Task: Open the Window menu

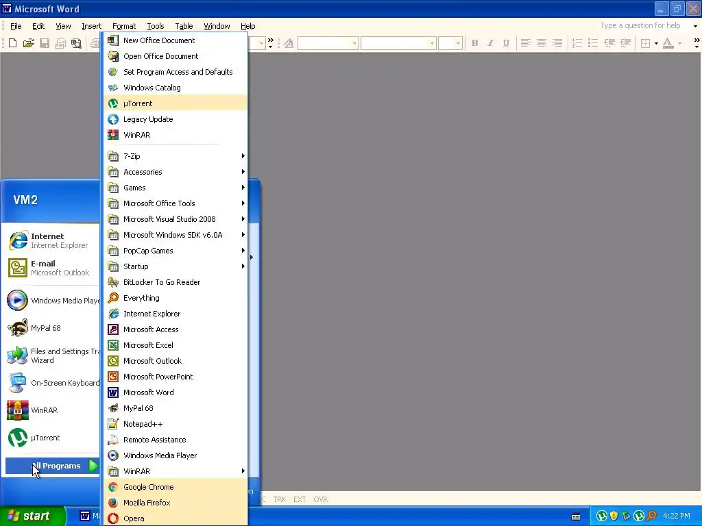Action: tap(217, 26)
